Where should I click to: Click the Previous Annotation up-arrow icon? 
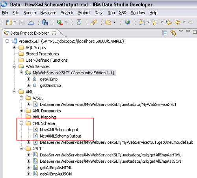click(x=155, y=22)
